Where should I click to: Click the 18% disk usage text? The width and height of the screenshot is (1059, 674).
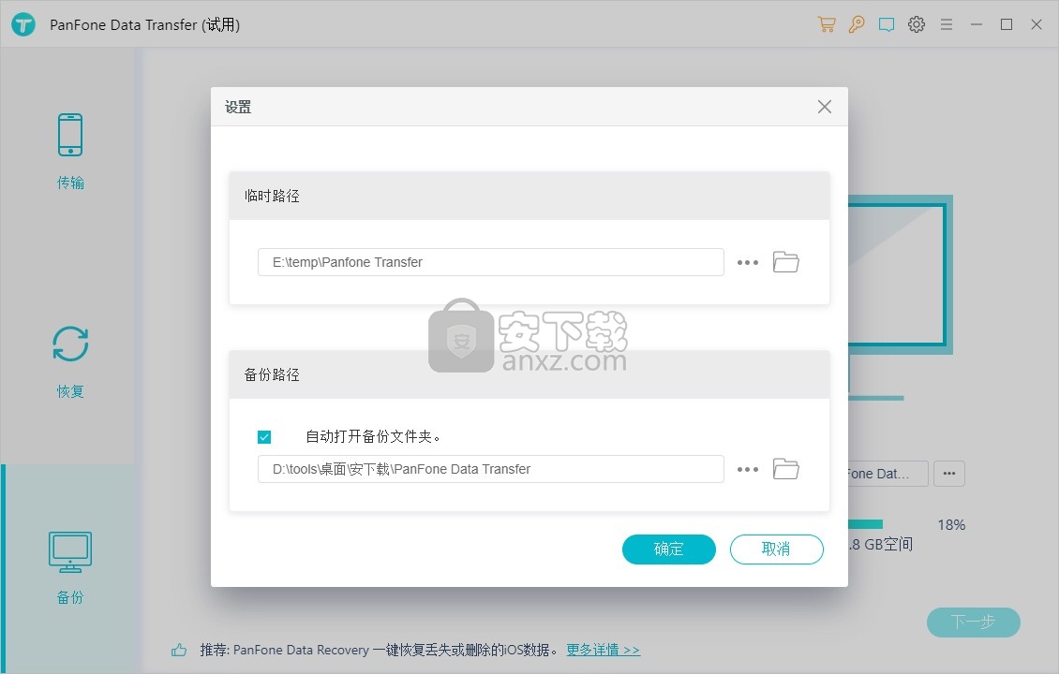(x=951, y=525)
